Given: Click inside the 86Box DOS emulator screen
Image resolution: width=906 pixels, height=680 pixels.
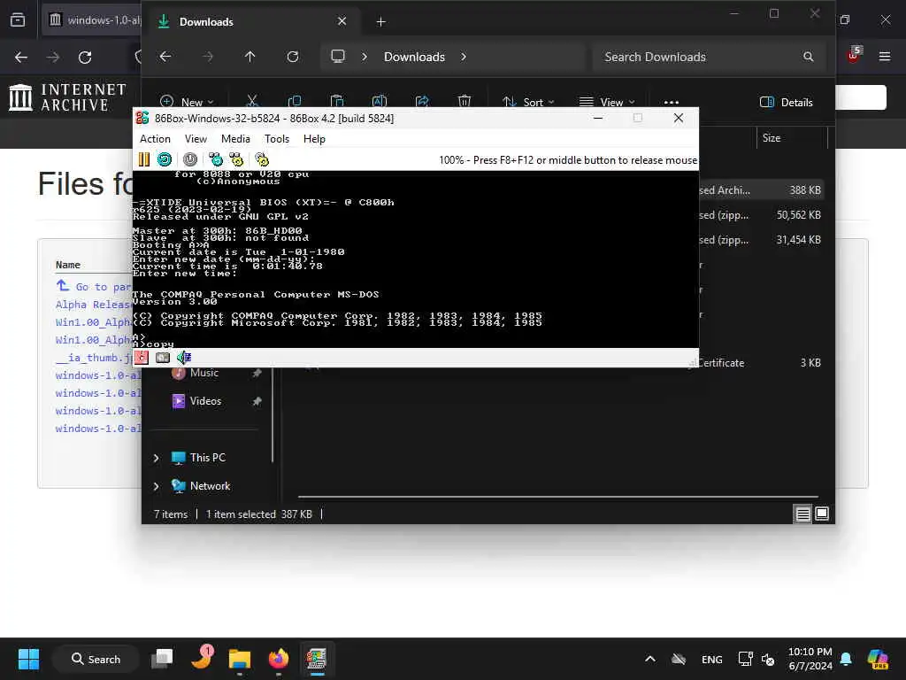Looking at the screenshot, I should [416, 259].
